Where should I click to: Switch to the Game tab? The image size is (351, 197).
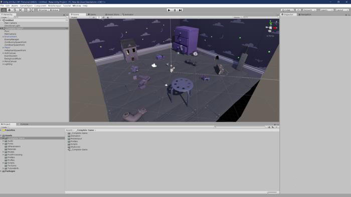[92, 14]
